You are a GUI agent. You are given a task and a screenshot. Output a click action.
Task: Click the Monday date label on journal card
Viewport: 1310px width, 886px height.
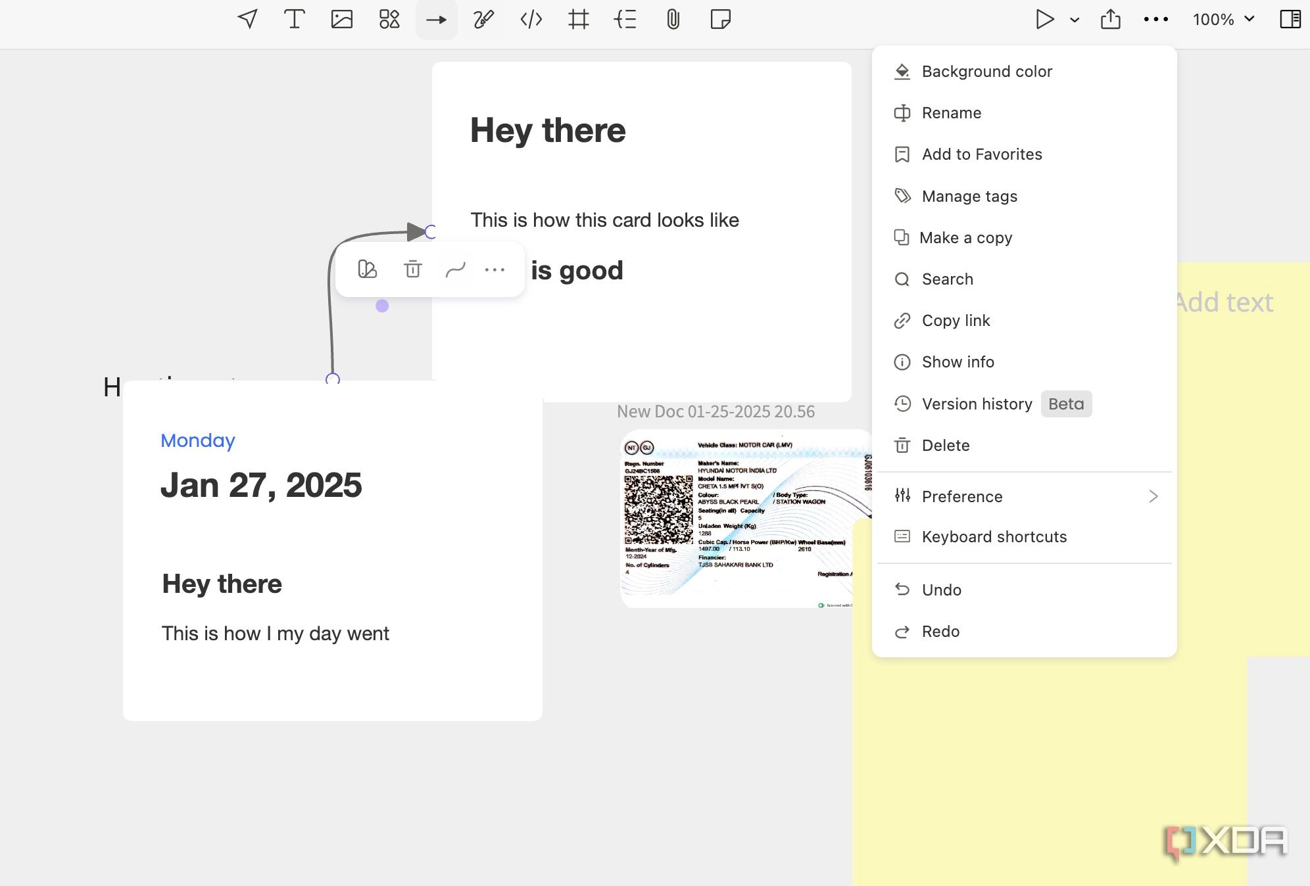(198, 440)
